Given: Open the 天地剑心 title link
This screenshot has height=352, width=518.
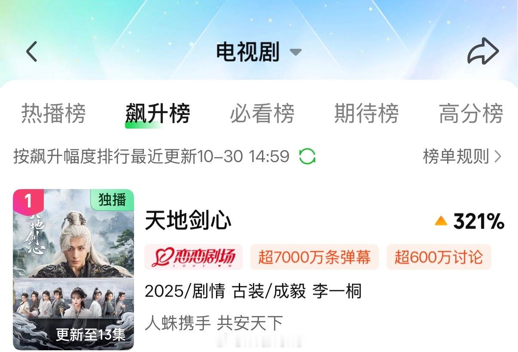Looking at the screenshot, I should click(x=188, y=221).
